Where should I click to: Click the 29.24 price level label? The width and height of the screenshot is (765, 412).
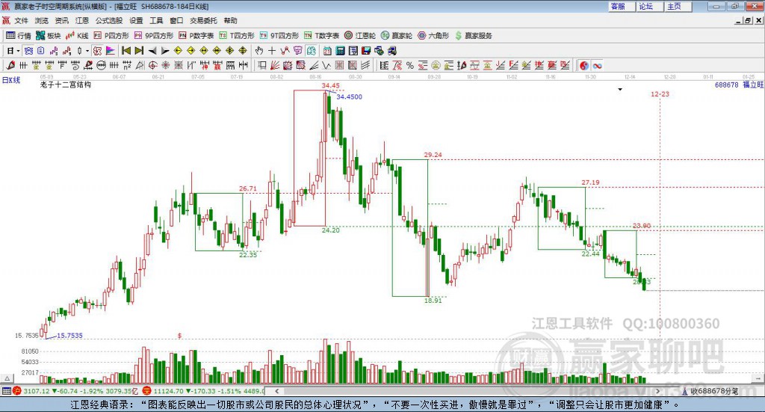click(x=433, y=155)
